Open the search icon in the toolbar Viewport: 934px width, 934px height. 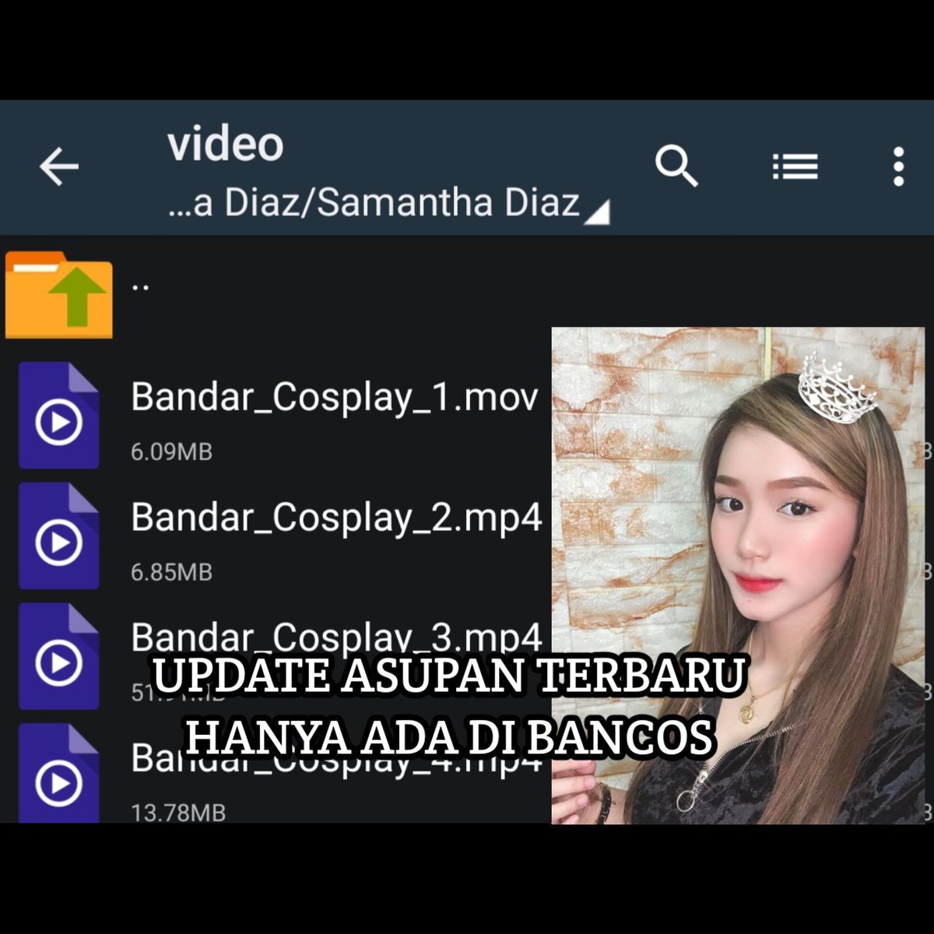tap(676, 165)
